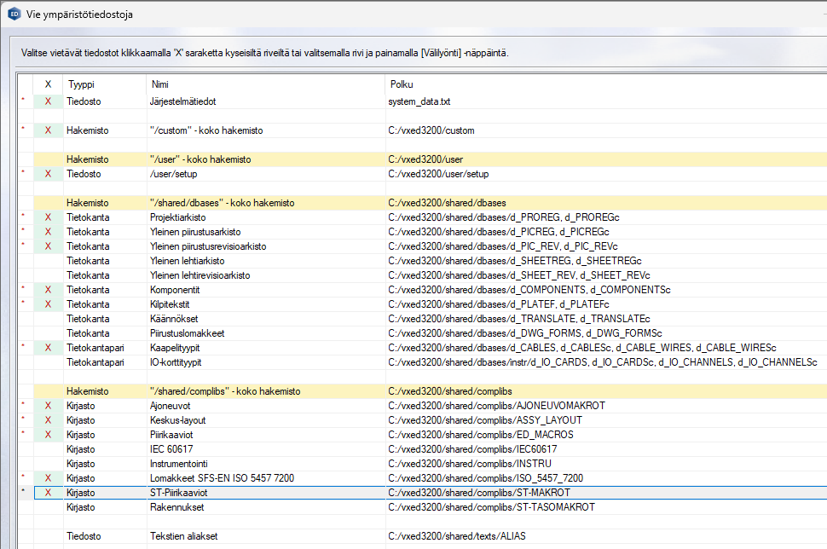Toggle X mark for "/custom" - koko hakemisto row
Image resolution: width=827 pixels, height=549 pixels.
49,130
